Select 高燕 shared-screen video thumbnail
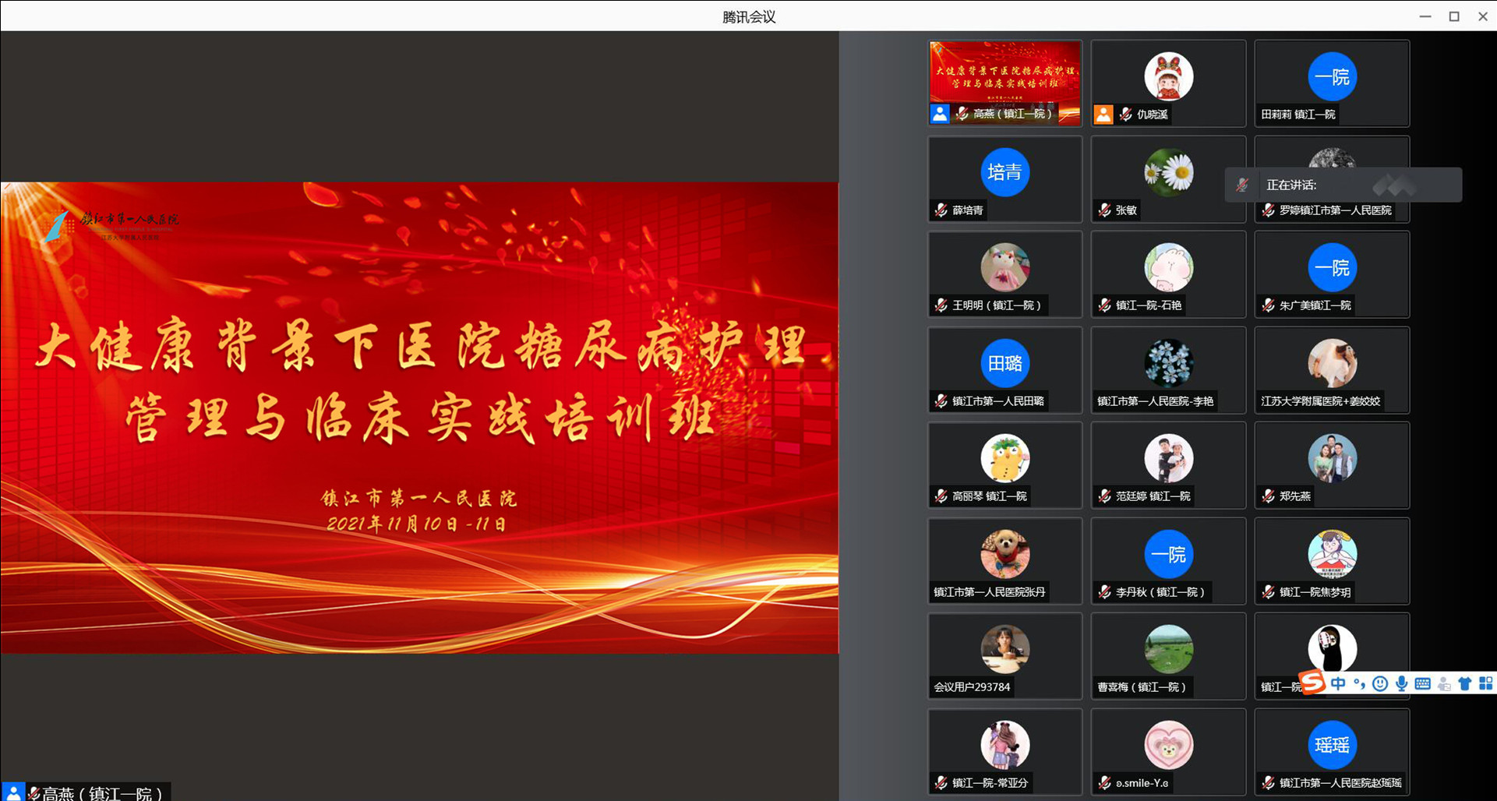 1004,83
